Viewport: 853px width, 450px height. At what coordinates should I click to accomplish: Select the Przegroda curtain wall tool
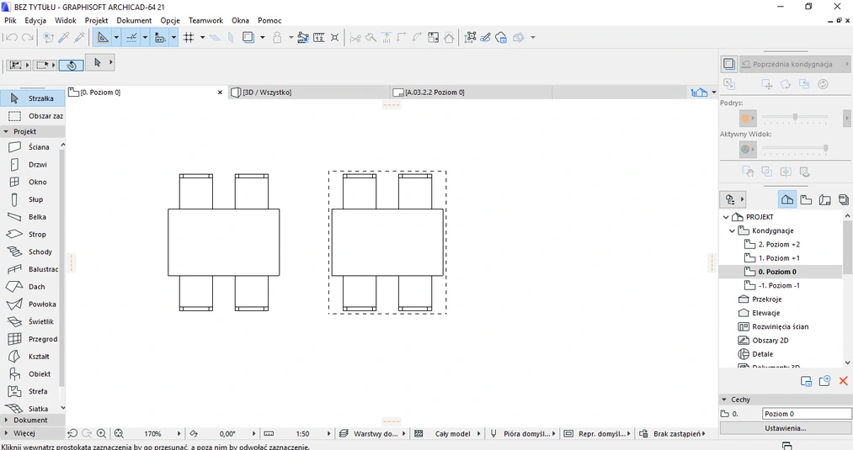(30, 339)
